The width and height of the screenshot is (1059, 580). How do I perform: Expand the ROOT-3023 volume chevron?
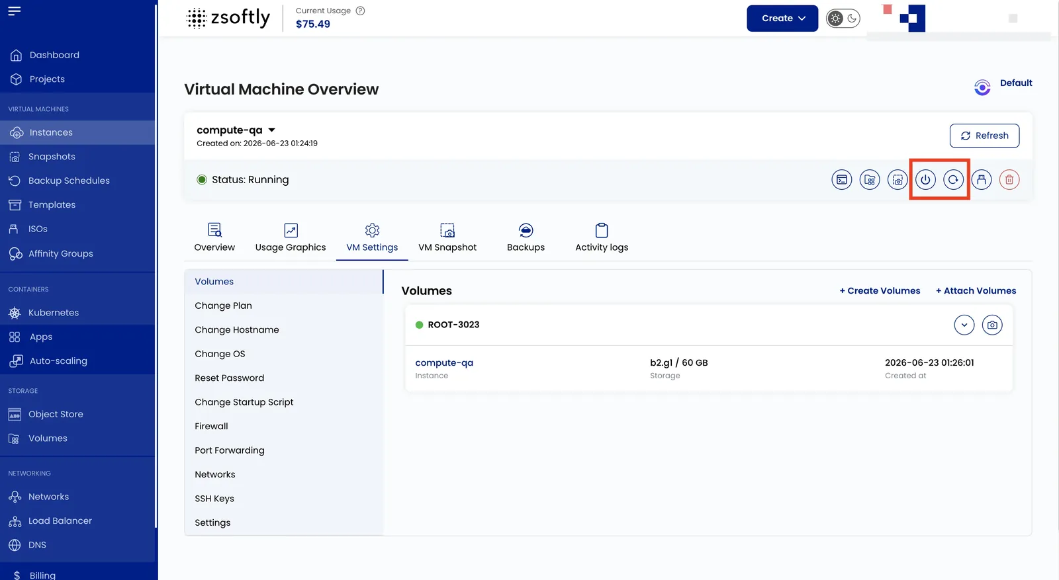[x=964, y=325]
